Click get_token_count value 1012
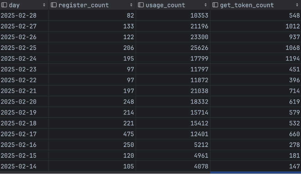This screenshot has height=174, width=301. [x=293, y=26]
